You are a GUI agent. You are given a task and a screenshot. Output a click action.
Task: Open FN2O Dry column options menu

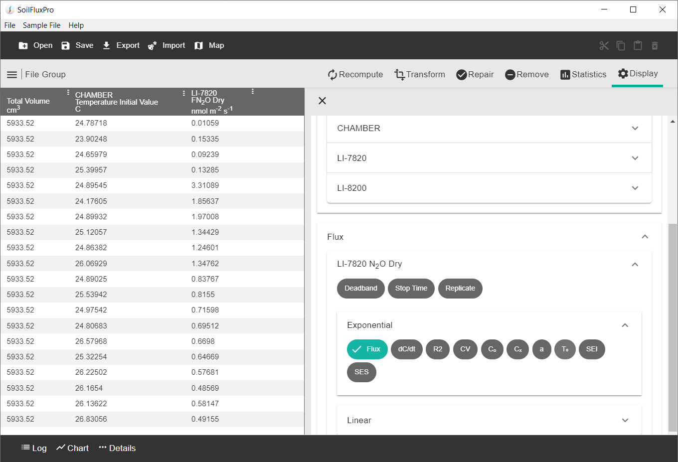click(253, 91)
